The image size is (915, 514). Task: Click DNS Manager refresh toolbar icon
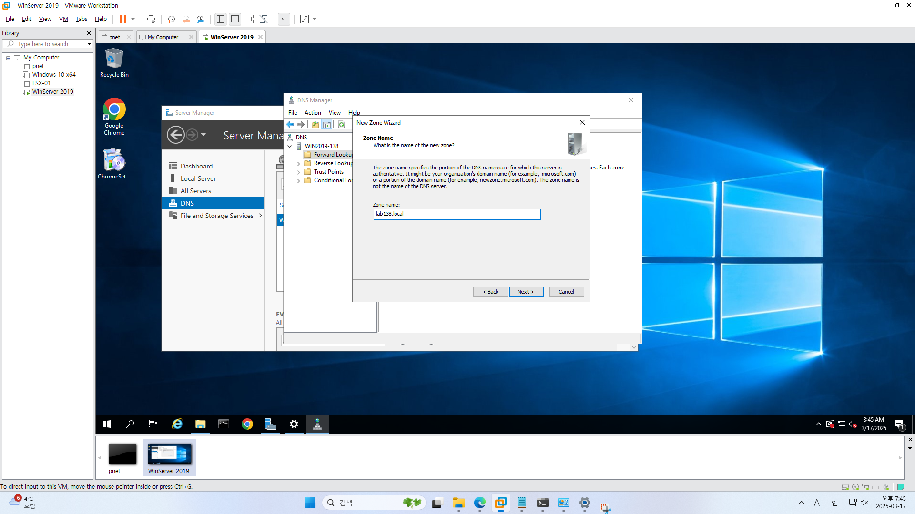click(x=341, y=125)
